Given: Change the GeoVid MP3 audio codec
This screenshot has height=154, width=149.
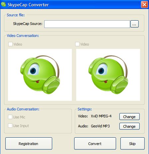Looking at the screenshot, I should pos(129,126).
